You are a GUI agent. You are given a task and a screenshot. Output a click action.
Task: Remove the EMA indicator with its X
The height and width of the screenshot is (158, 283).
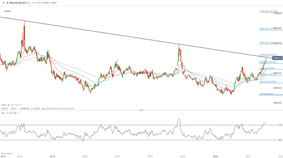[x=20, y=105]
